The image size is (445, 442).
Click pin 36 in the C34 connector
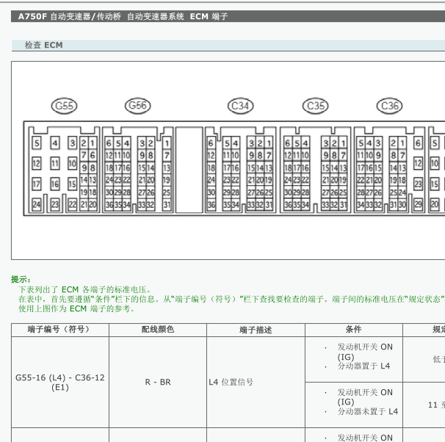click(211, 205)
